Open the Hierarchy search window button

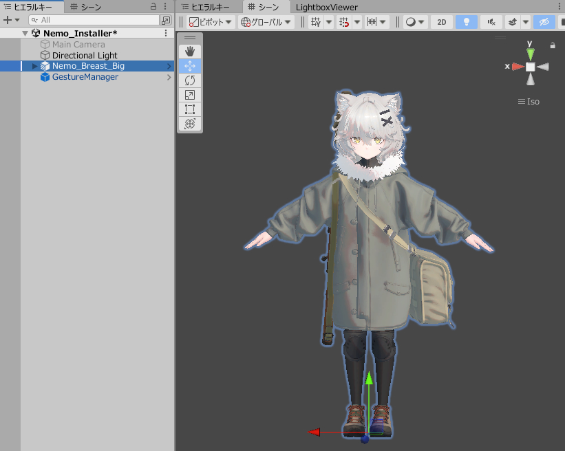[166, 20]
